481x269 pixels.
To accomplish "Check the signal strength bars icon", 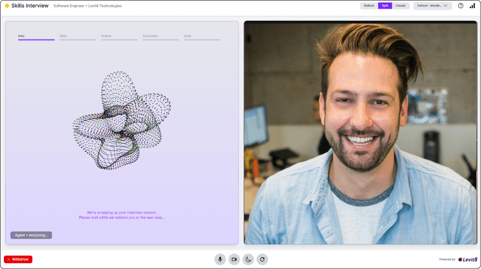I will 472,6.
